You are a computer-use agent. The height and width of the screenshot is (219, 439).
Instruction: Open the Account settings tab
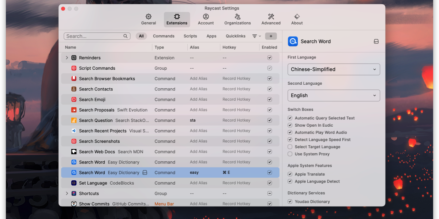pos(206,19)
